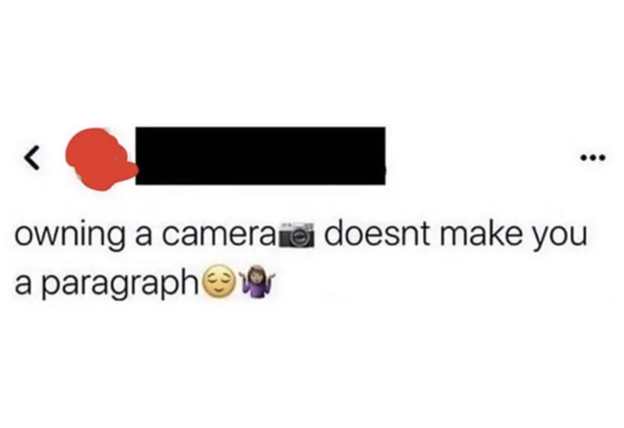Screen dimensions: 624x428
Task: Select the letter "a" starting the second line
Action: (x=23, y=286)
